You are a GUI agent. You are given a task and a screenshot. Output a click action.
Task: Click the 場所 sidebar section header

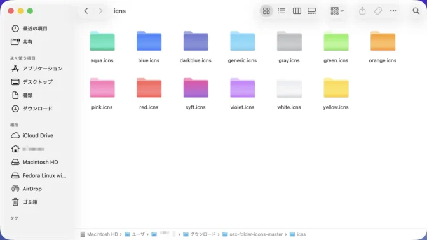coord(14,125)
